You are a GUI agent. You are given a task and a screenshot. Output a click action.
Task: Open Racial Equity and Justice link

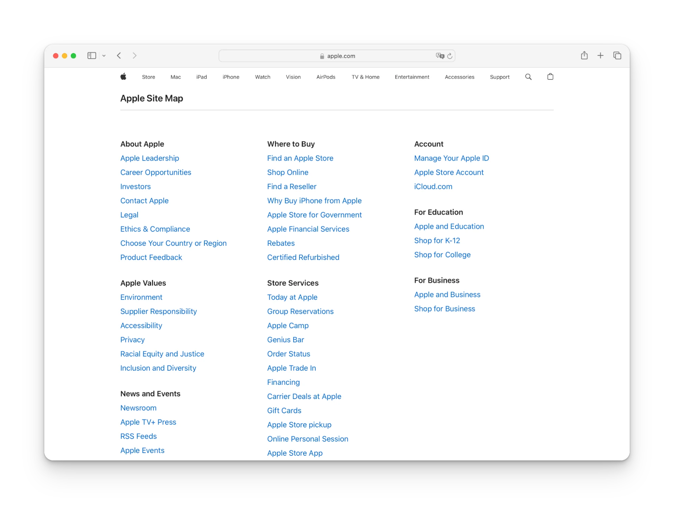162,354
